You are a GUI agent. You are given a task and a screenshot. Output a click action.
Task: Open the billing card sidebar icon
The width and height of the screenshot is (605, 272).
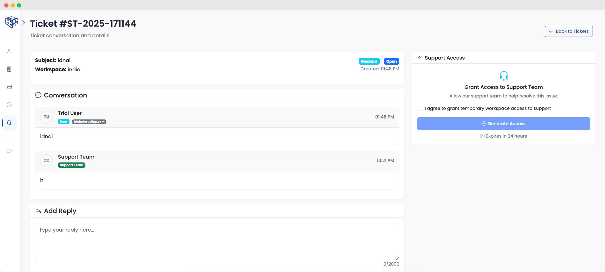pyautogui.click(x=9, y=87)
